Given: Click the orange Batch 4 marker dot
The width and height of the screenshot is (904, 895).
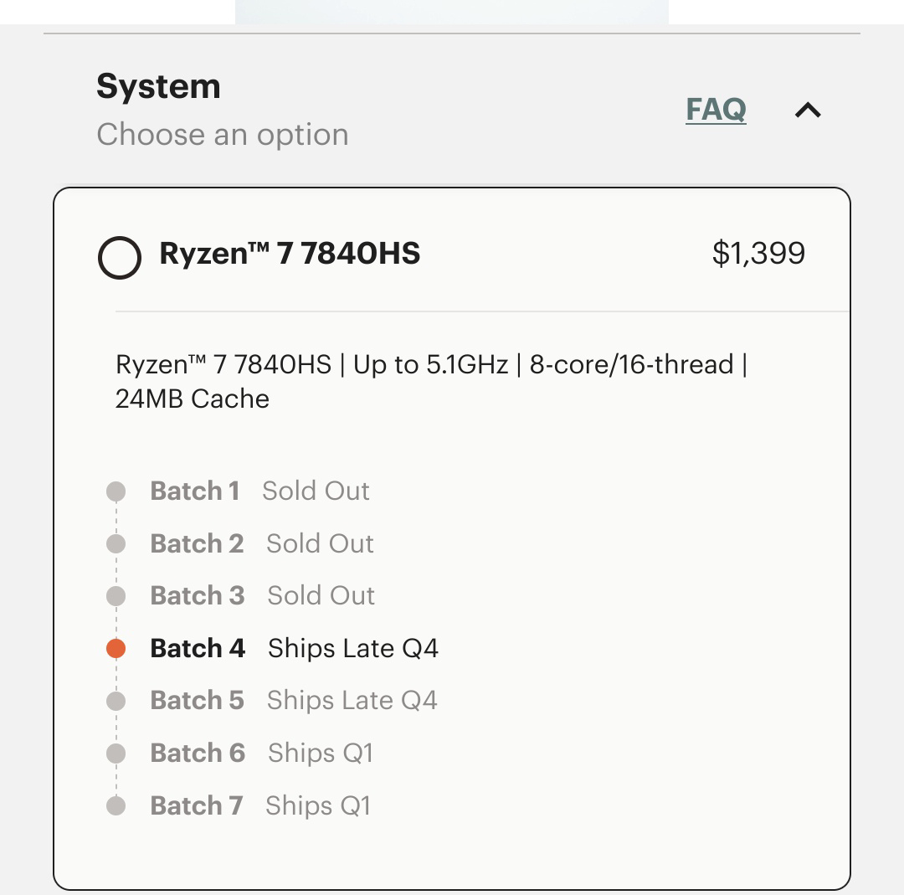Looking at the screenshot, I should (116, 648).
